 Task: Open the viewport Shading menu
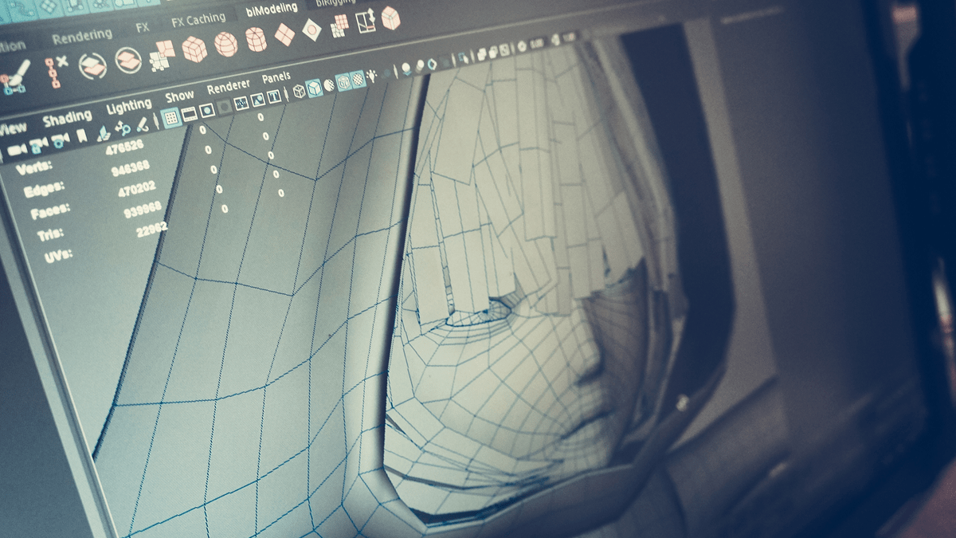(66, 119)
